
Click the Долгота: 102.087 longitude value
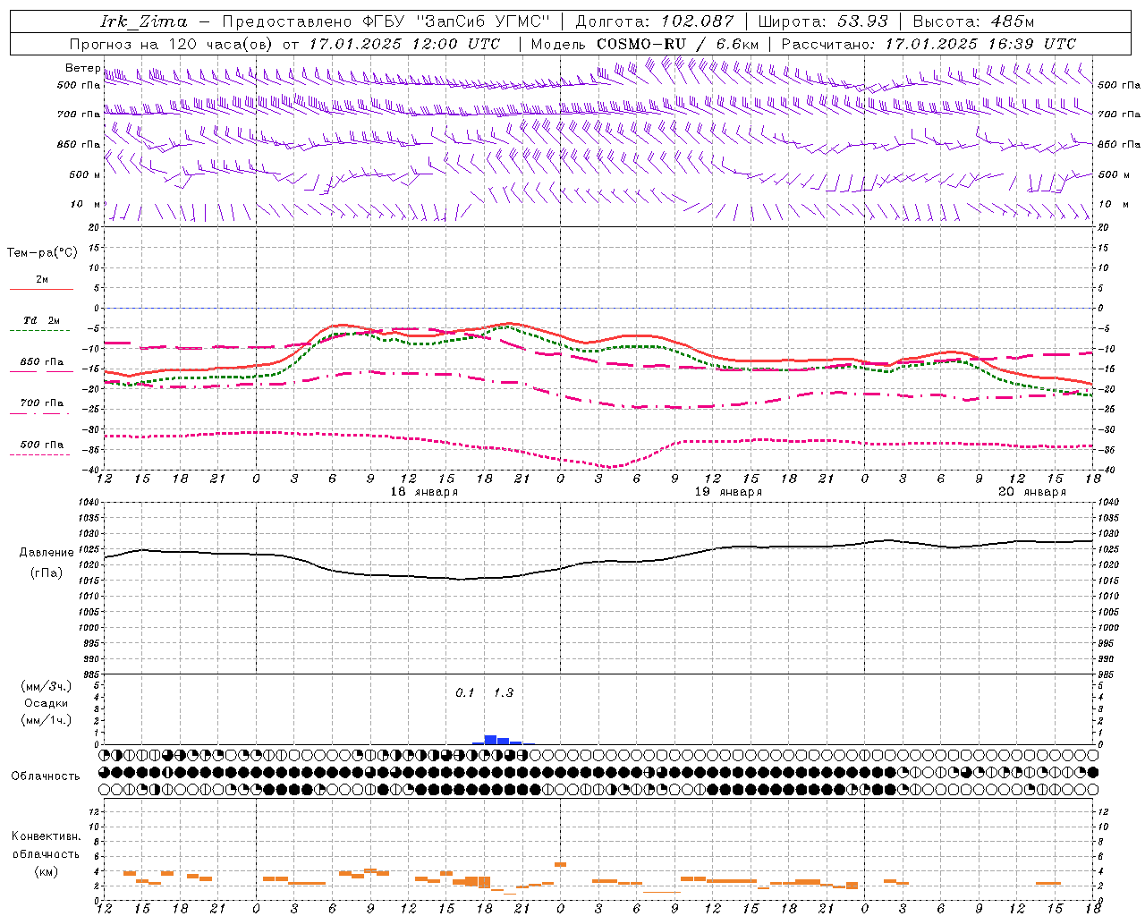655,21
